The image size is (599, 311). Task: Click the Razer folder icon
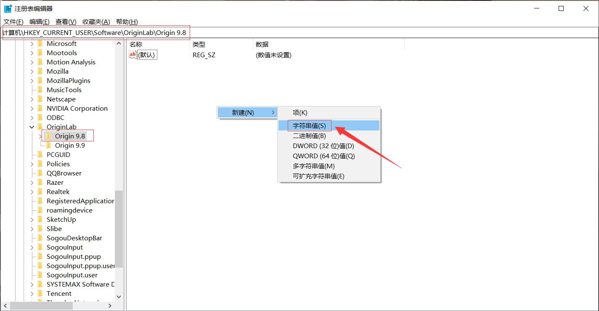click(x=40, y=183)
